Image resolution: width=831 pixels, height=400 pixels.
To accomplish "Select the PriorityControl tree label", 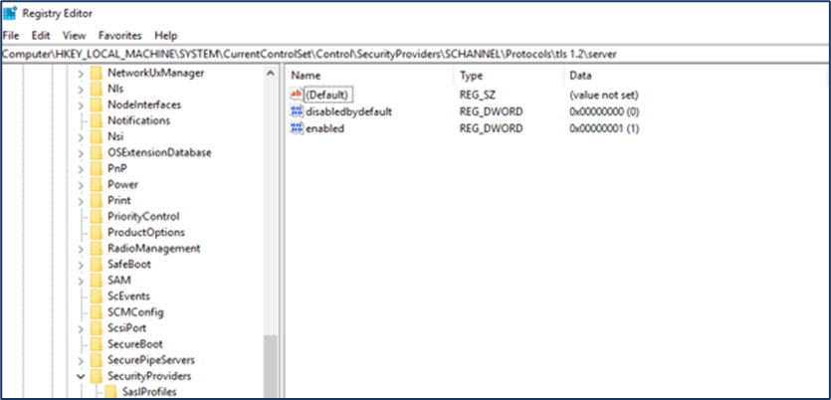I will 143,216.
